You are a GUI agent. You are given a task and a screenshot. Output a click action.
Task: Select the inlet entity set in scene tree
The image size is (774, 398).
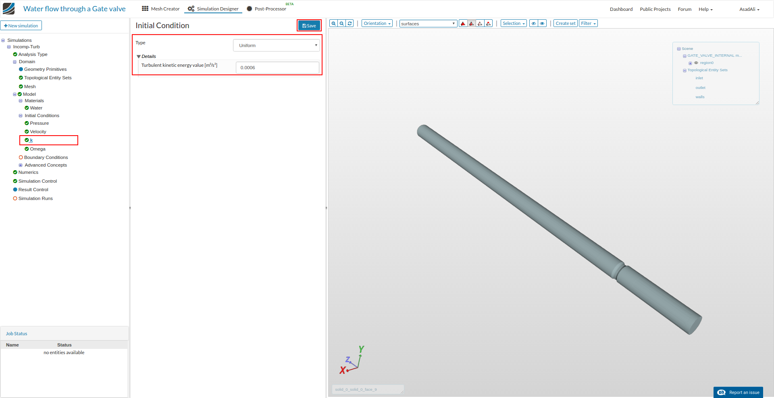pos(699,78)
